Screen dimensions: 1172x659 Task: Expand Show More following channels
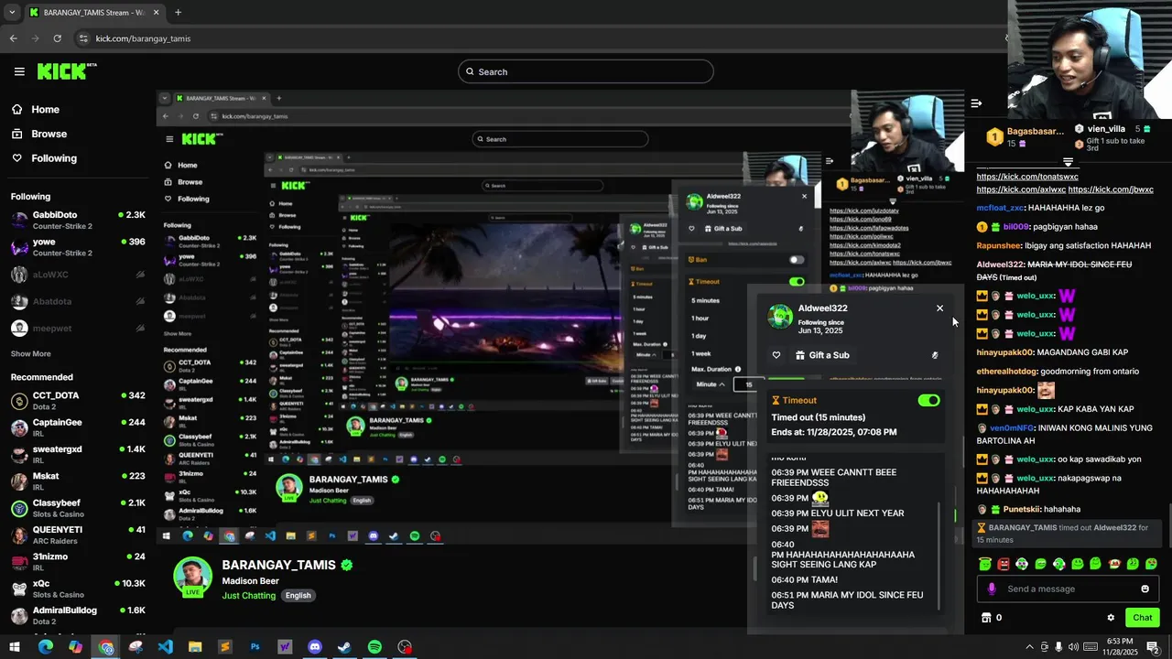point(31,353)
